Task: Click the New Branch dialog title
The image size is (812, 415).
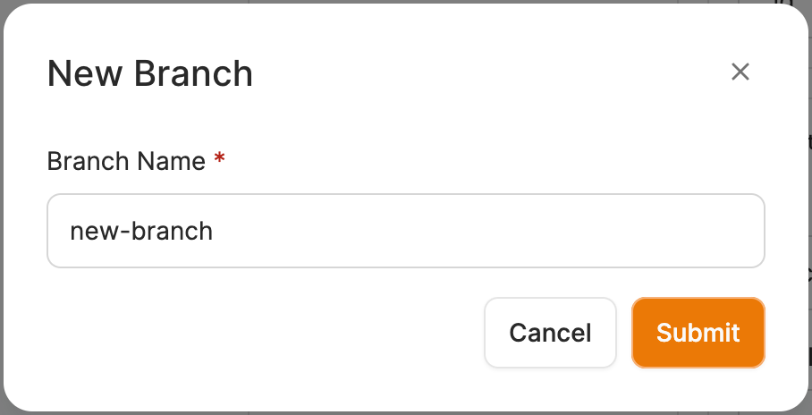Action: click(x=149, y=73)
